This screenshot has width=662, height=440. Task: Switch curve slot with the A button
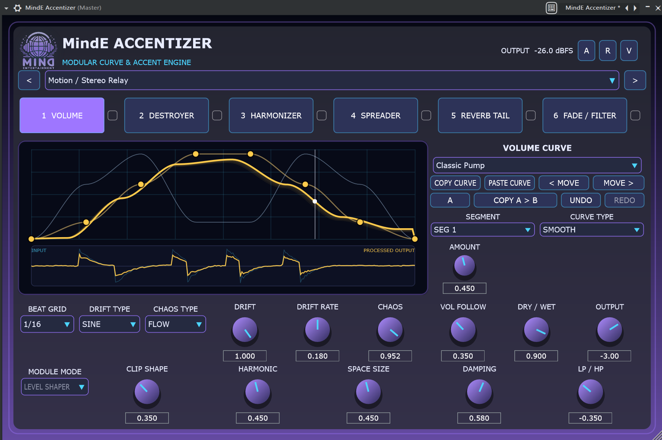(450, 200)
